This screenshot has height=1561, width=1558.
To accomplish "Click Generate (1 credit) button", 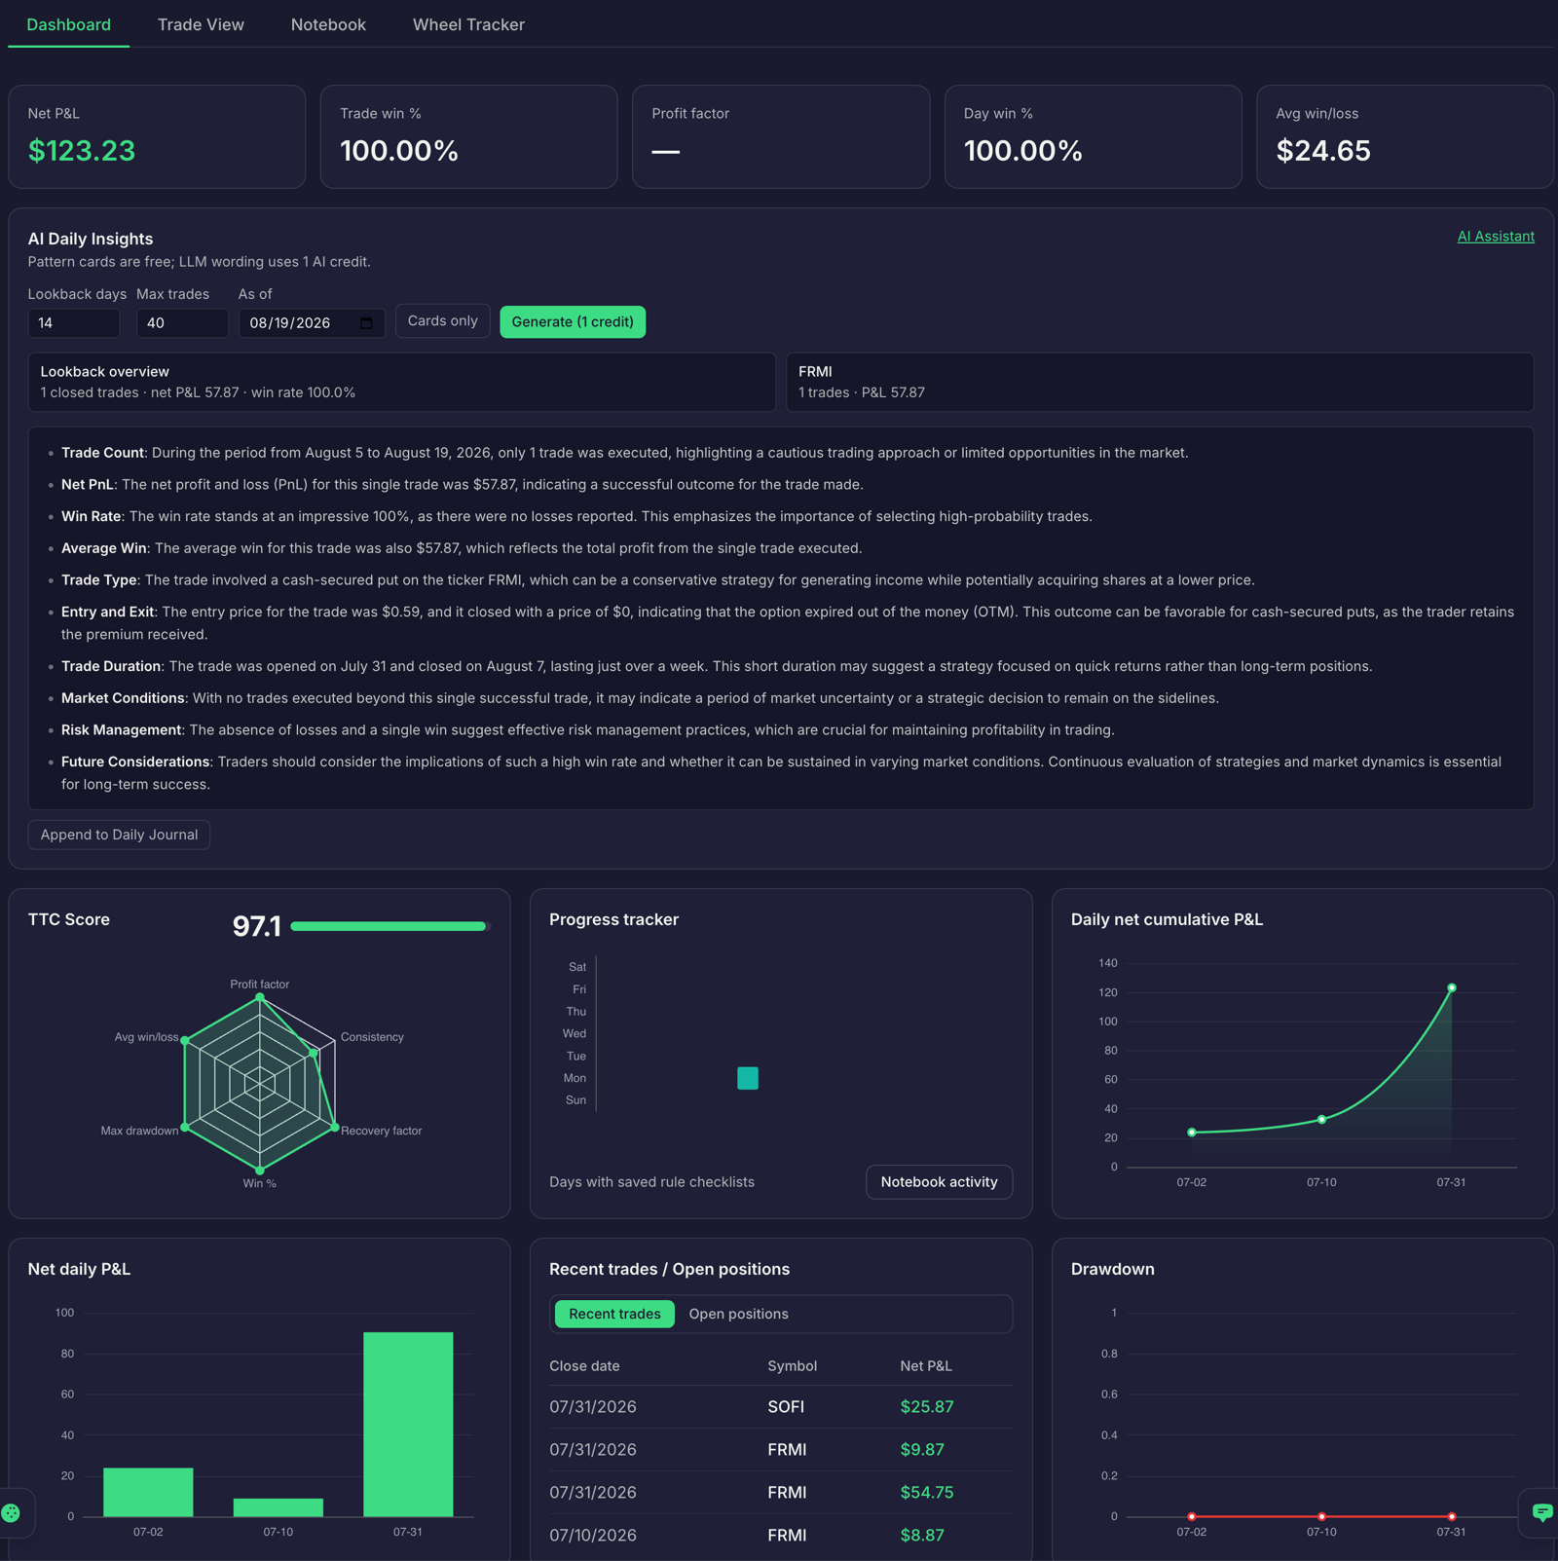I will click(573, 321).
